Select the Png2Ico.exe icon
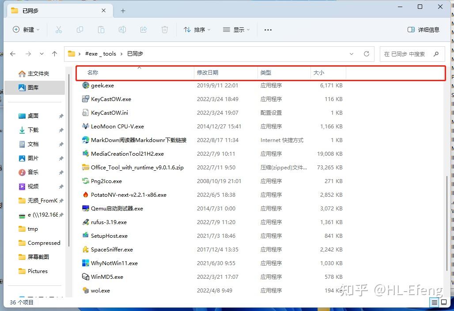The image size is (454, 311). click(85, 181)
